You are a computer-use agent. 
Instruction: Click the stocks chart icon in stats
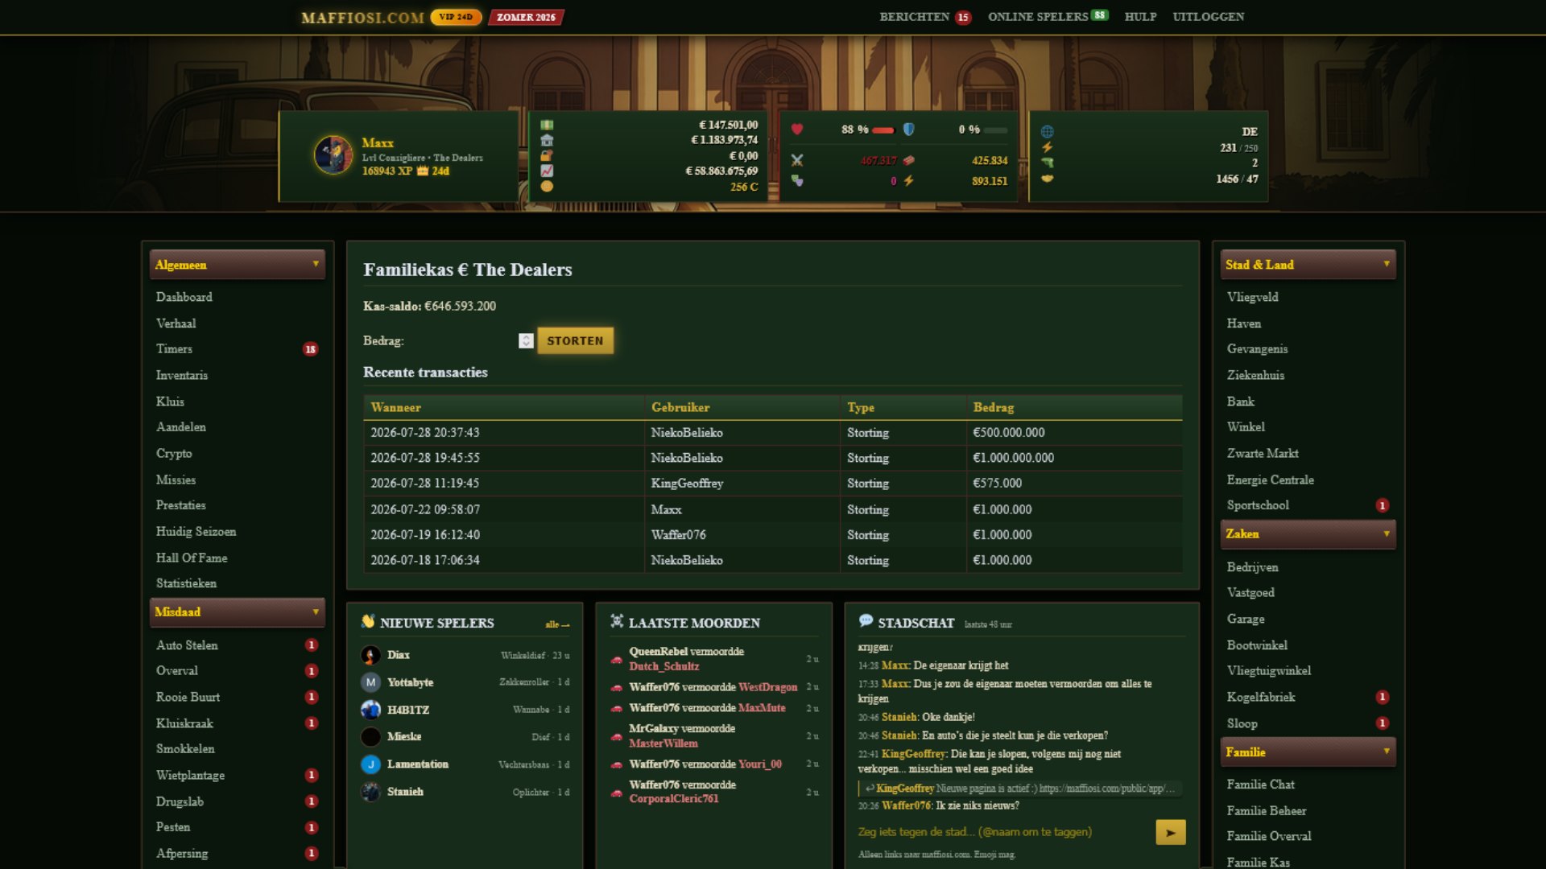point(547,171)
